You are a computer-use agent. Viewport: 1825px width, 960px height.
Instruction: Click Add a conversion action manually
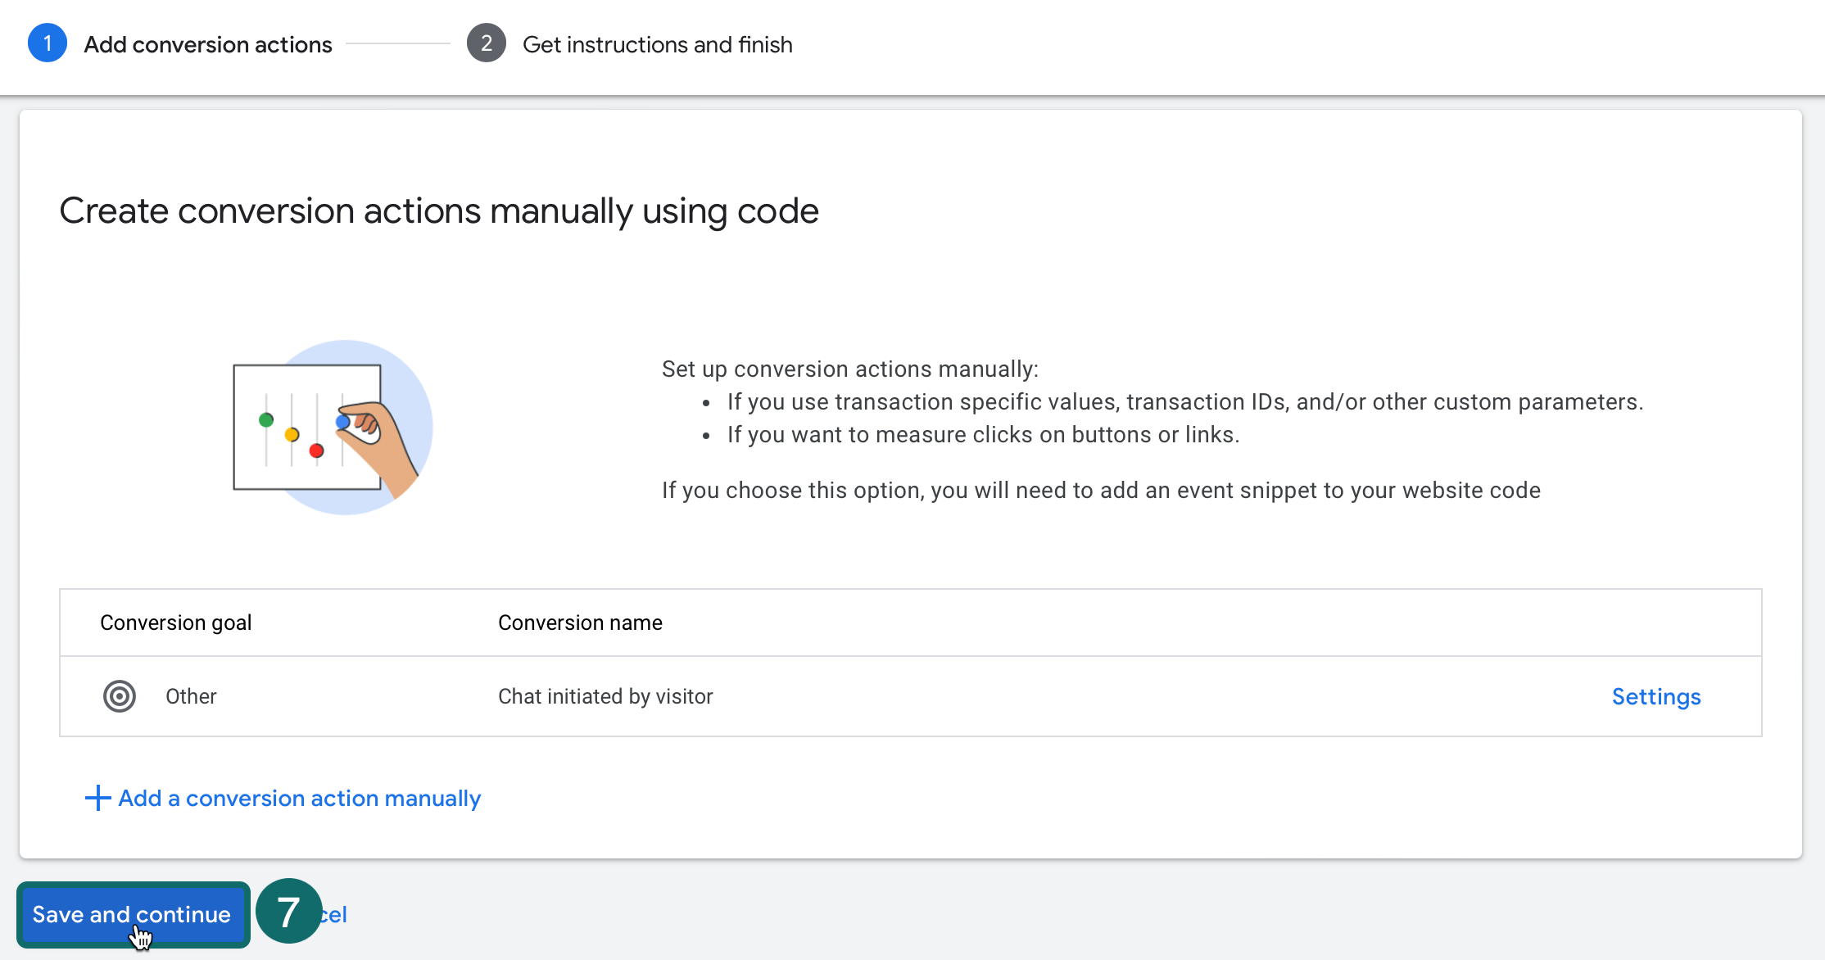click(283, 798)
